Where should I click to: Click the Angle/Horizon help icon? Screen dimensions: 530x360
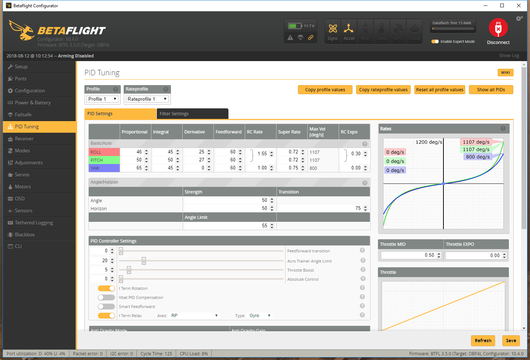pos(365,183)
